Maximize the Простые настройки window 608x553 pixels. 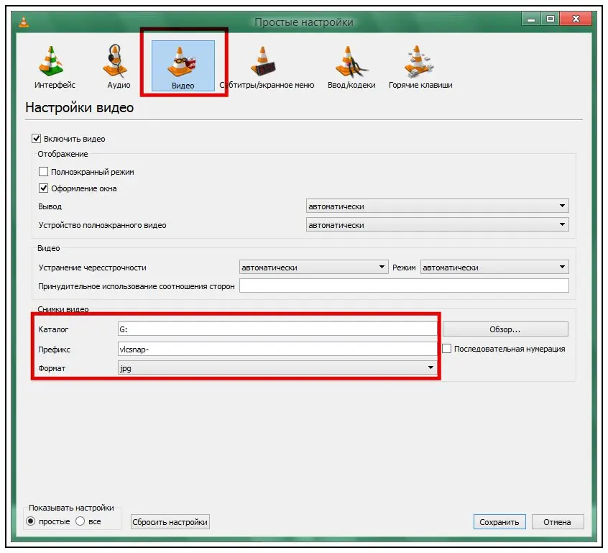point(550,19)
